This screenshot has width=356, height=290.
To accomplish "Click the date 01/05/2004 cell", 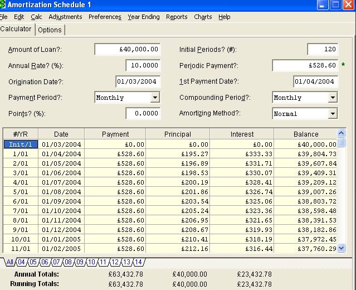I will coord(61,163).
